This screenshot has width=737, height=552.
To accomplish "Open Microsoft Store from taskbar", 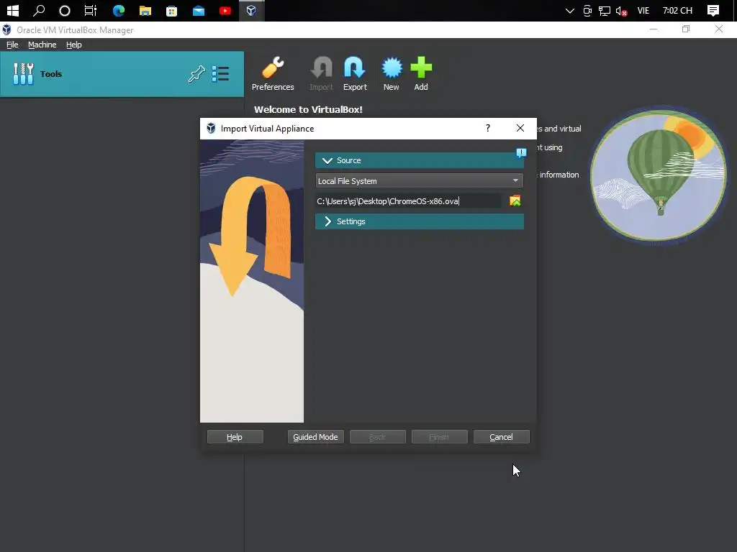I will [171, 10].
